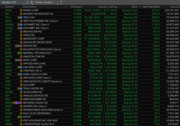This screenshot has height=126, width=180.
Task: Click the 101.0 net flow for SHOP
Action: point(156,106)
